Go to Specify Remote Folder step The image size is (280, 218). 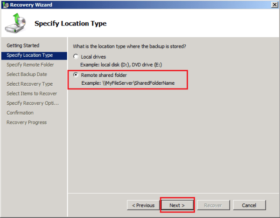click(30, 65)
